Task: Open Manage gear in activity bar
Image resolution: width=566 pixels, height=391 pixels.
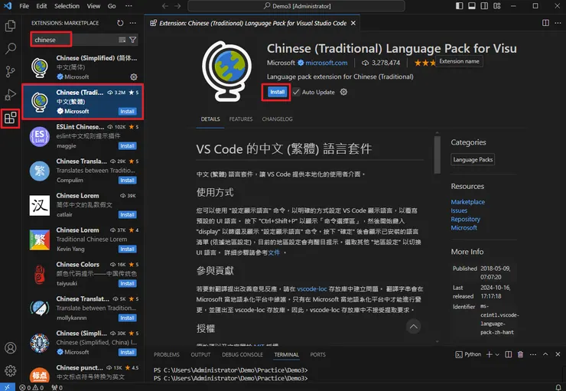Action: (x=10, y=370)
